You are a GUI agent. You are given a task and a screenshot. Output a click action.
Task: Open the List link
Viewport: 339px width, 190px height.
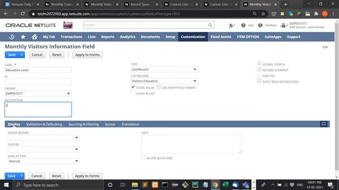(325, 47)
